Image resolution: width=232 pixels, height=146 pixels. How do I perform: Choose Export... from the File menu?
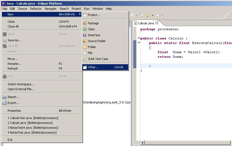[42, 103]
